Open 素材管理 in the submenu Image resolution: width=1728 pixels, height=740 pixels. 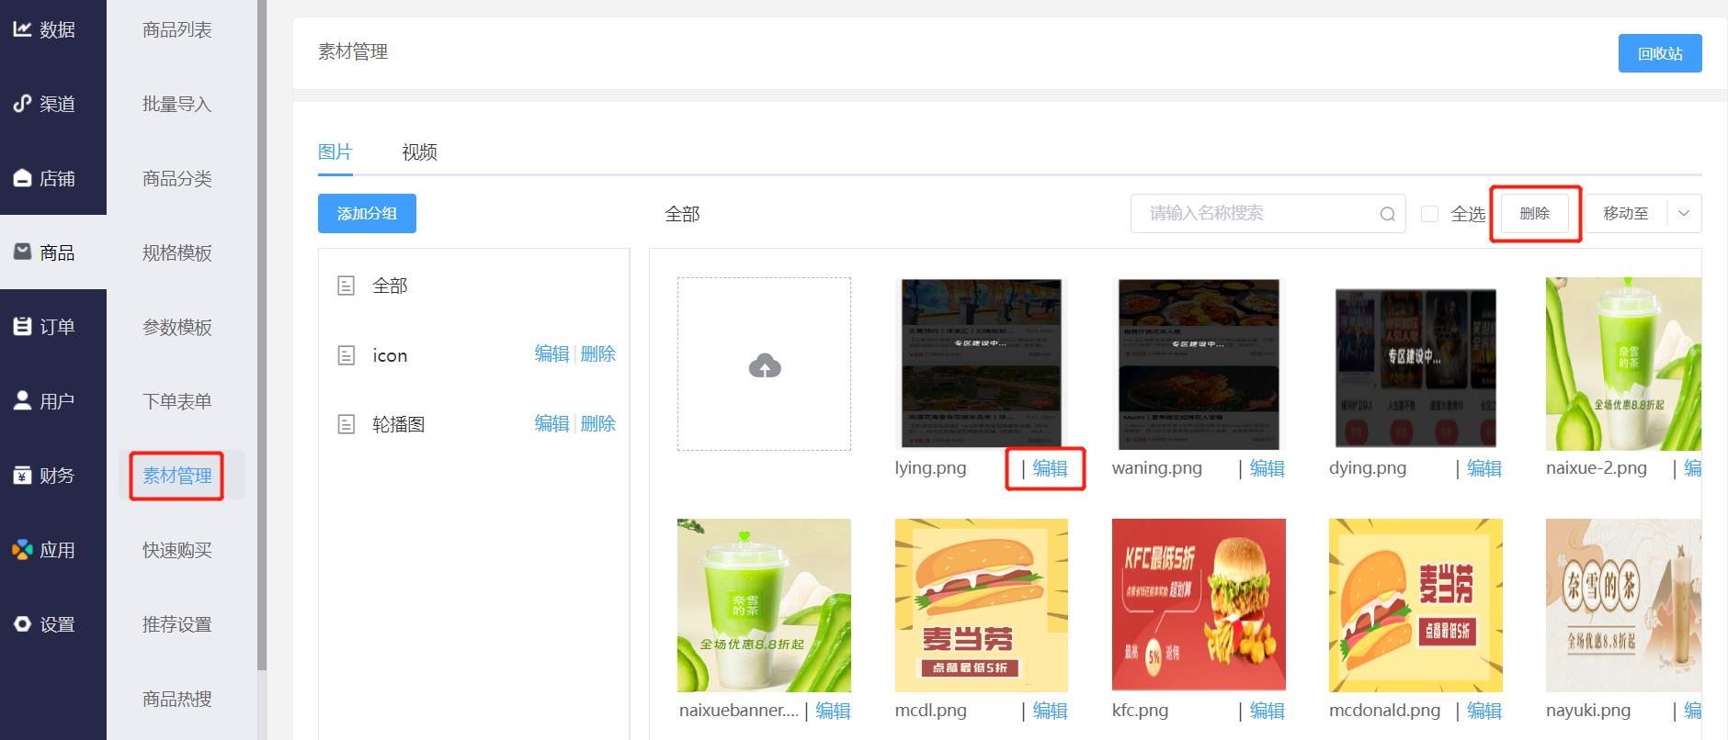[x=177, y=476]
